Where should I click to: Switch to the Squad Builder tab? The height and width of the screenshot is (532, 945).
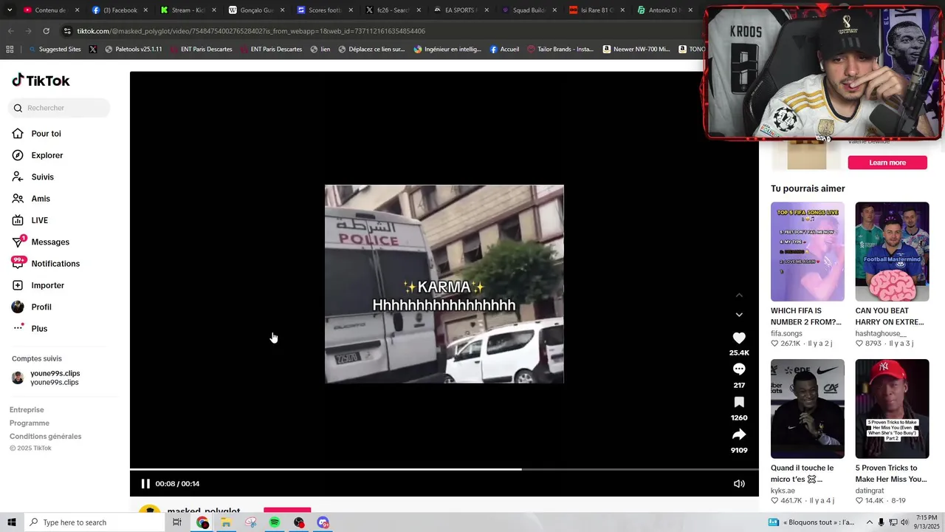click(x=529, y=10)
